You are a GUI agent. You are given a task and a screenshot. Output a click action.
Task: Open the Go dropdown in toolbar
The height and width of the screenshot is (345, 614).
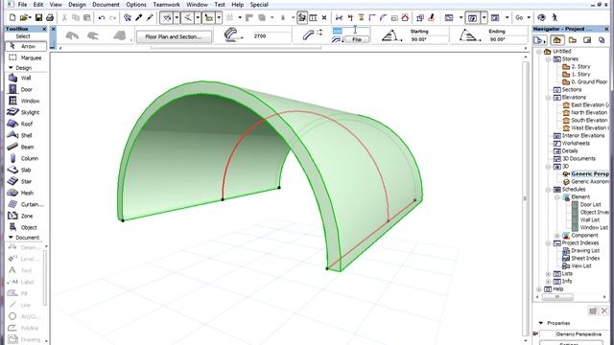[x=529, y=17]
